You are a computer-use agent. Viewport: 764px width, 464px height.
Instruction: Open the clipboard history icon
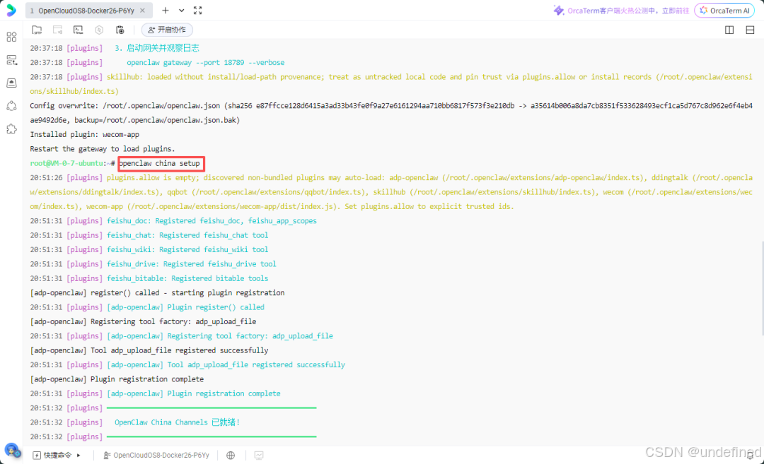(120, 30)
